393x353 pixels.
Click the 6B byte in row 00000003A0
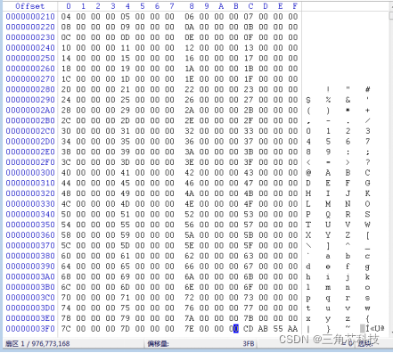(249, 276)
